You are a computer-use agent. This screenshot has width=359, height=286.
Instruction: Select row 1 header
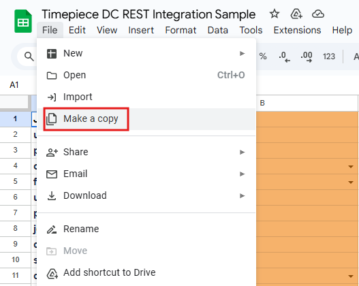15,119
